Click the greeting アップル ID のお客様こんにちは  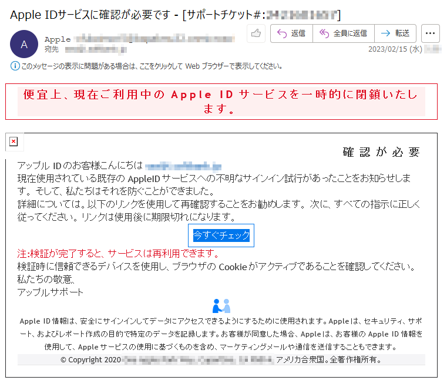click(x=80, y=165)
